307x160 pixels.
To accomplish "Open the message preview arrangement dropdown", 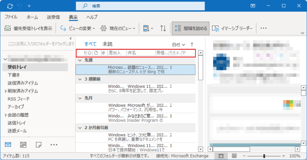I will [x=148, y=28].
